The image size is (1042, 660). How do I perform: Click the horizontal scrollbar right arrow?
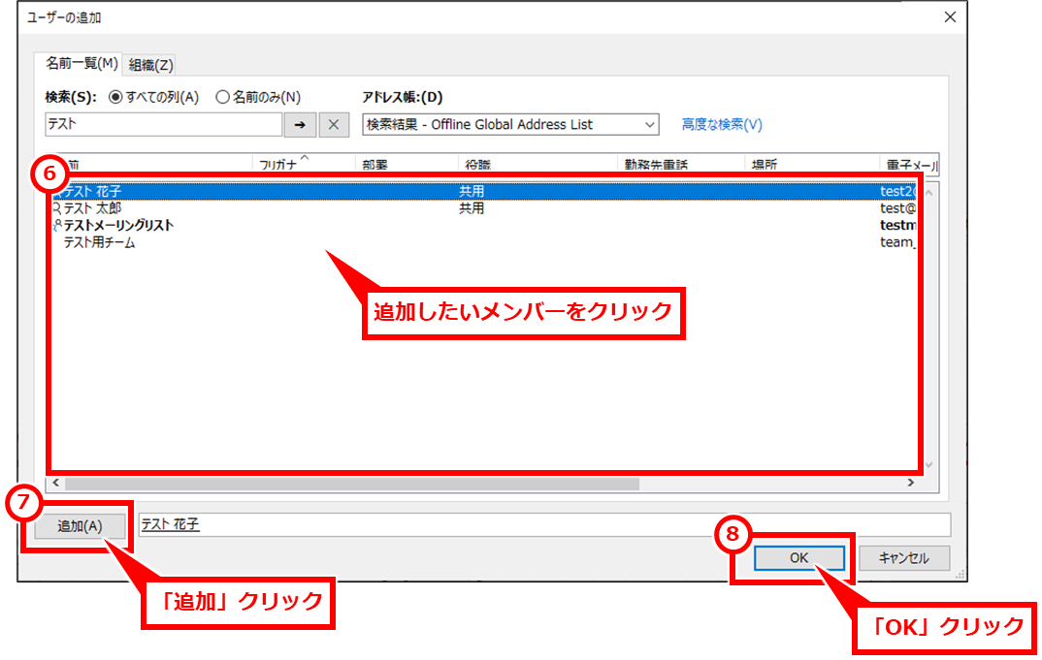click(910, 483)
